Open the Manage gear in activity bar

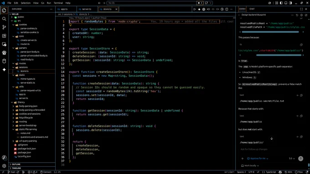click(4, 166)
